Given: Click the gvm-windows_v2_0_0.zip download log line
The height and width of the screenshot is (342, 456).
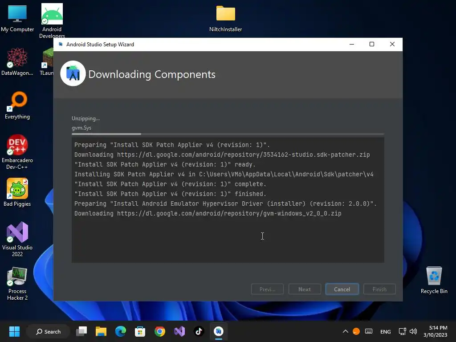Looking at the screenshot, I should [208, 213].
